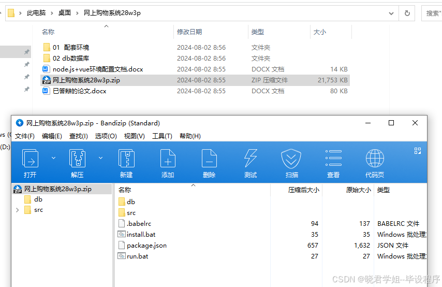Click the Code page (代码页) globe icon
Viewport: 442px width, 287px height.
tap(375, 159)
